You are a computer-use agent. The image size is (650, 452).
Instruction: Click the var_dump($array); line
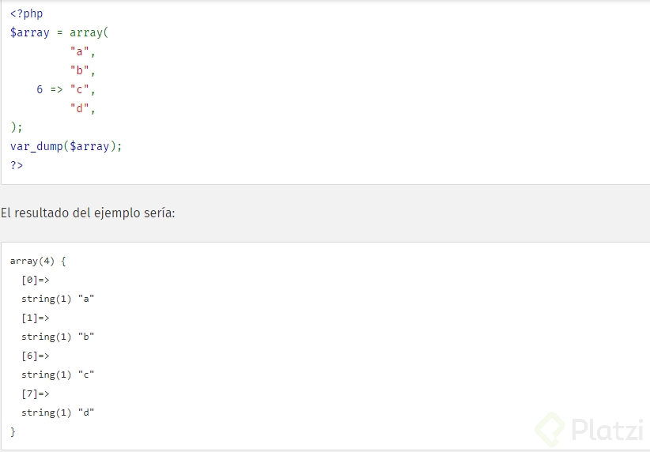(66, 146)
